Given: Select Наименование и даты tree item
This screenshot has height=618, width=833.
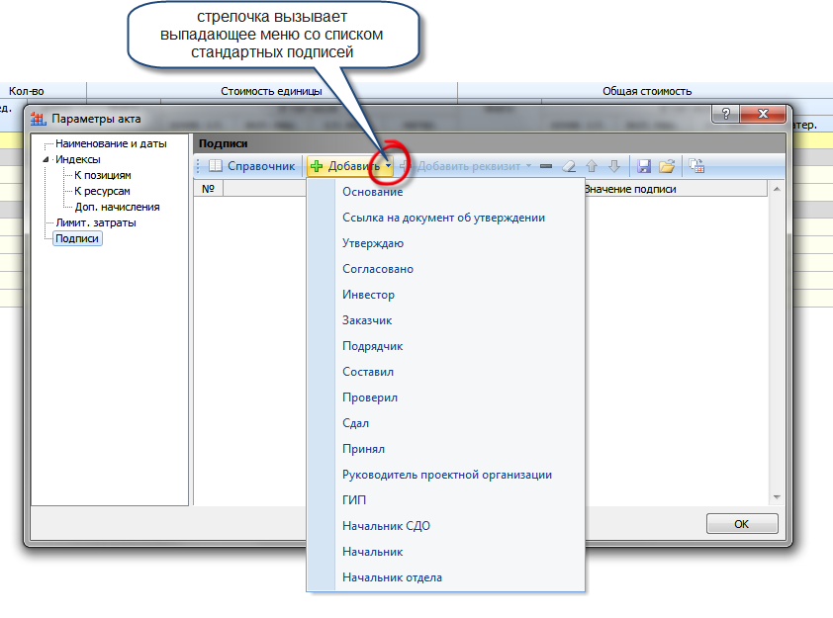Looking at the screenshot, I should tap(111, 143).
